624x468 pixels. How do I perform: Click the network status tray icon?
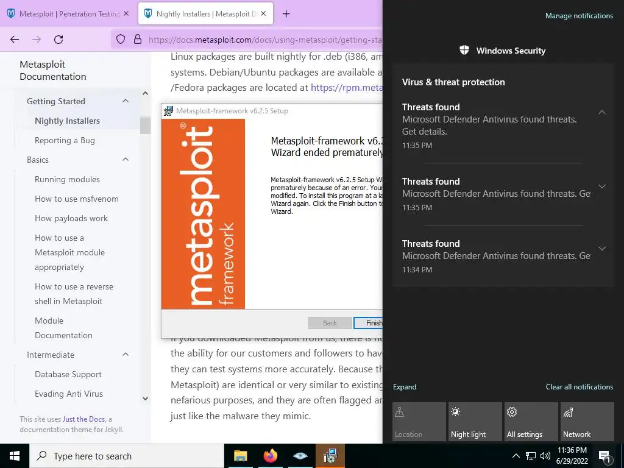point(531,456)
